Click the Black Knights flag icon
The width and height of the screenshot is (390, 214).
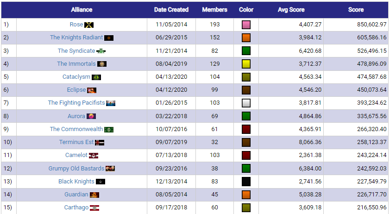tap(101, 182)
